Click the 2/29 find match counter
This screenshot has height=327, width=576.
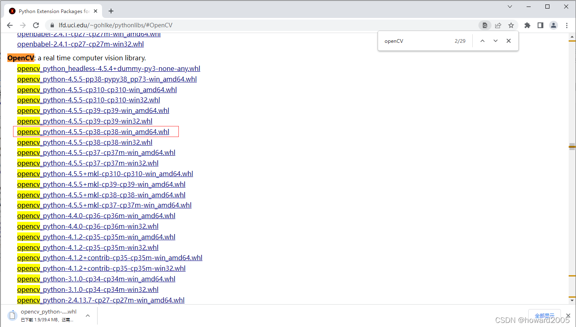tap(460, 41)
